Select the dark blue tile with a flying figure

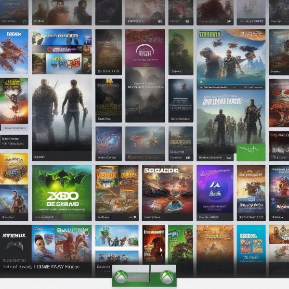[181, 101]
